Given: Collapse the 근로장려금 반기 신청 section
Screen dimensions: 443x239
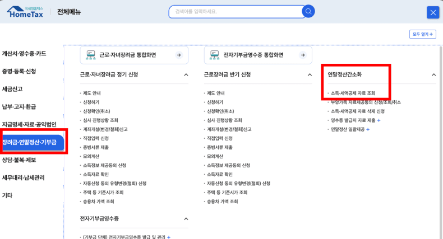Looking at the screenshot, I should coord(310,74).
